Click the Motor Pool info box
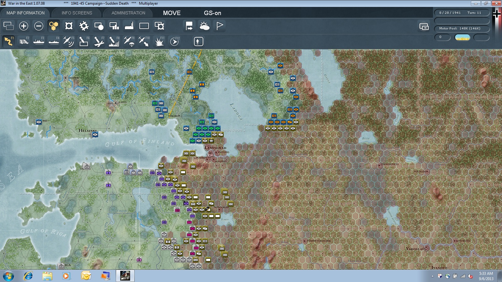Screen dimensions: 502x282 tap(462, 29)
